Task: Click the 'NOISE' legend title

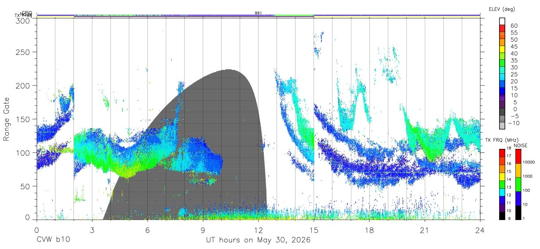Action: [x=522, y=146]
